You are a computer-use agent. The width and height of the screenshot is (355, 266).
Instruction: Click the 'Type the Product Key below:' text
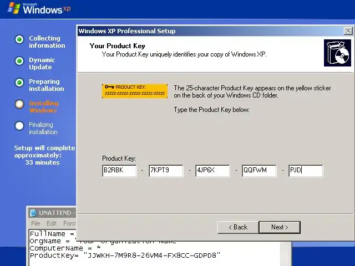tap(211, 110)
